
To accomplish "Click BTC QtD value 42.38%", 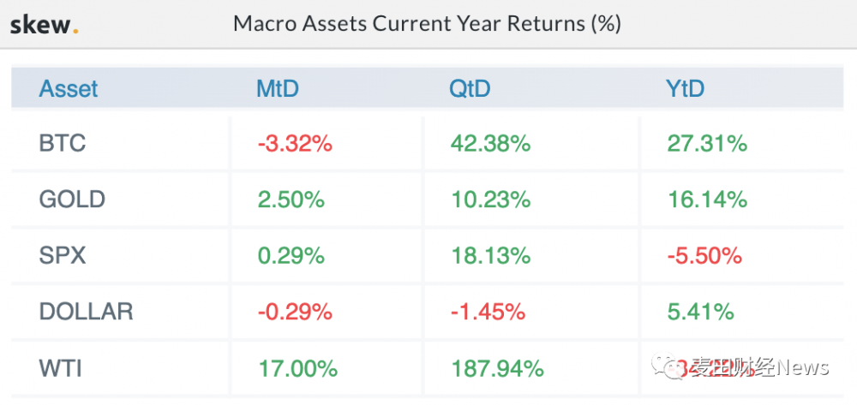I will [x=490, y=144].
